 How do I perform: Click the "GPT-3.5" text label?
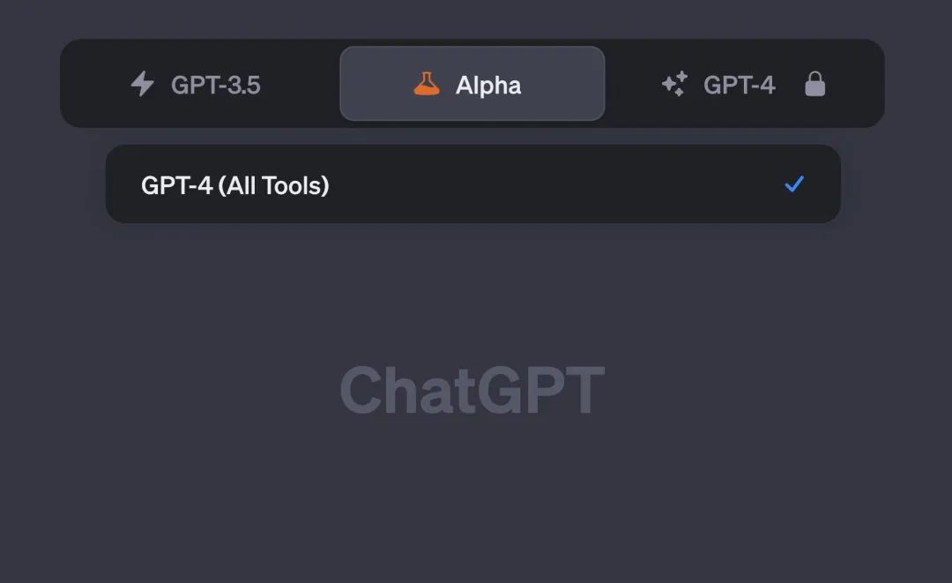pos(216,86)
